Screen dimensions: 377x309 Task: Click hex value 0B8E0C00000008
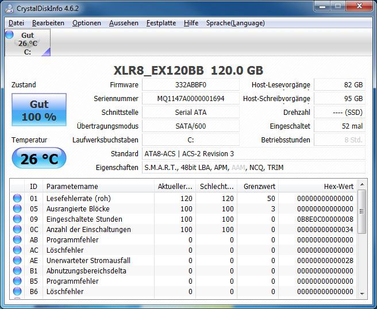[325, 219]
